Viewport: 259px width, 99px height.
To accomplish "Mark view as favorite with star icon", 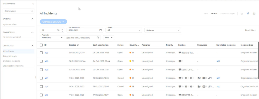I will pos(242,14).
